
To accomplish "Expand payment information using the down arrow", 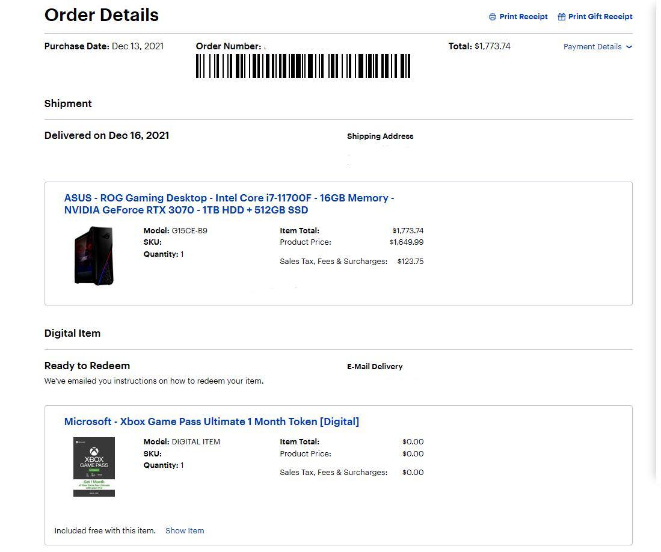I will click(629, 47).
